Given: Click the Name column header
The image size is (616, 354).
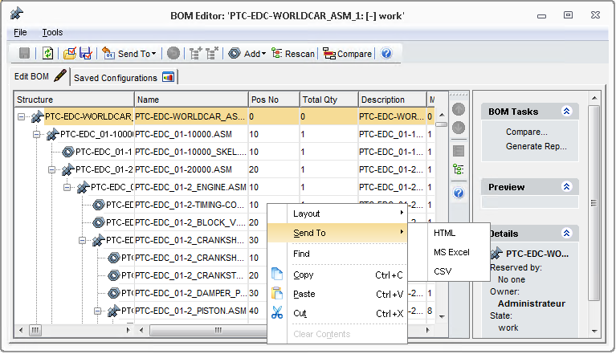Looking at the screenshot, I should pyautogui.click(x=191, y=100).
